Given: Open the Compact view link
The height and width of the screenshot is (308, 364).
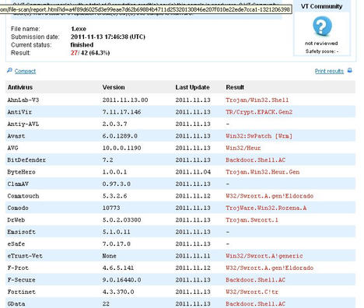Looking at the screenshot, I should tap(25, 71).
